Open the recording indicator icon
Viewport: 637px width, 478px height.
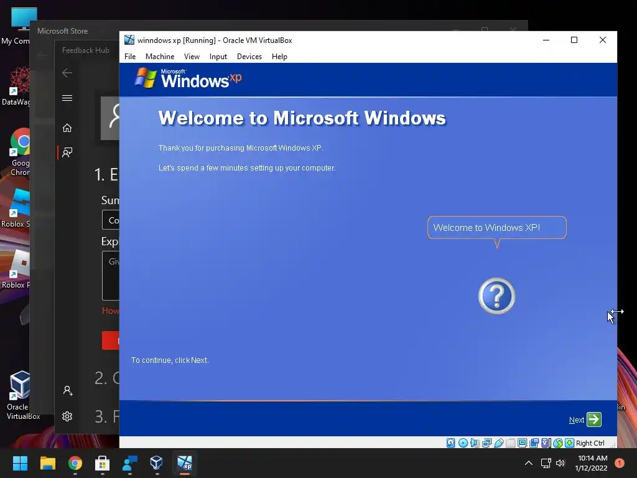[x=534, y=443]
